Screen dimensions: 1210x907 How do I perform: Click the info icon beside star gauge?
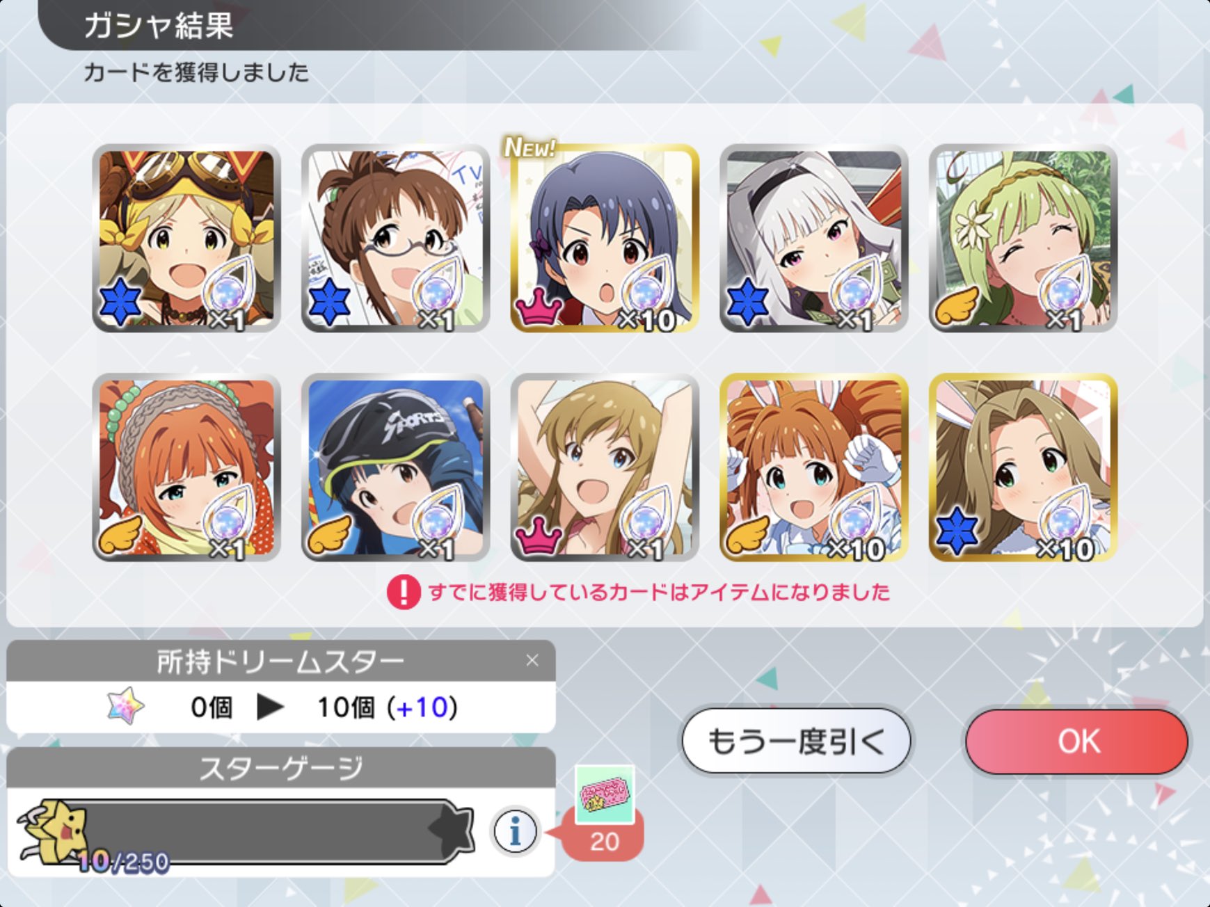click(516, 830)
